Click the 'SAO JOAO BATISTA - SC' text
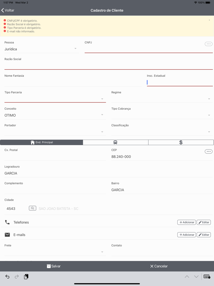 click(58, 209)
